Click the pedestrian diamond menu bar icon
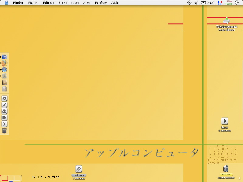243x182 pixels. (x=189, y=3)
